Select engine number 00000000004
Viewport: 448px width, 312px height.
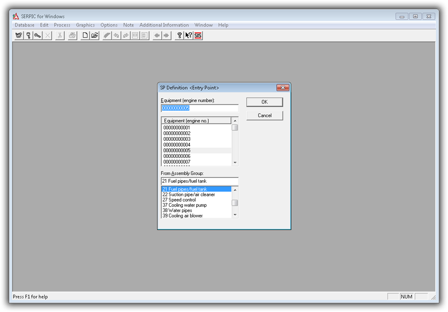point(196,145)
